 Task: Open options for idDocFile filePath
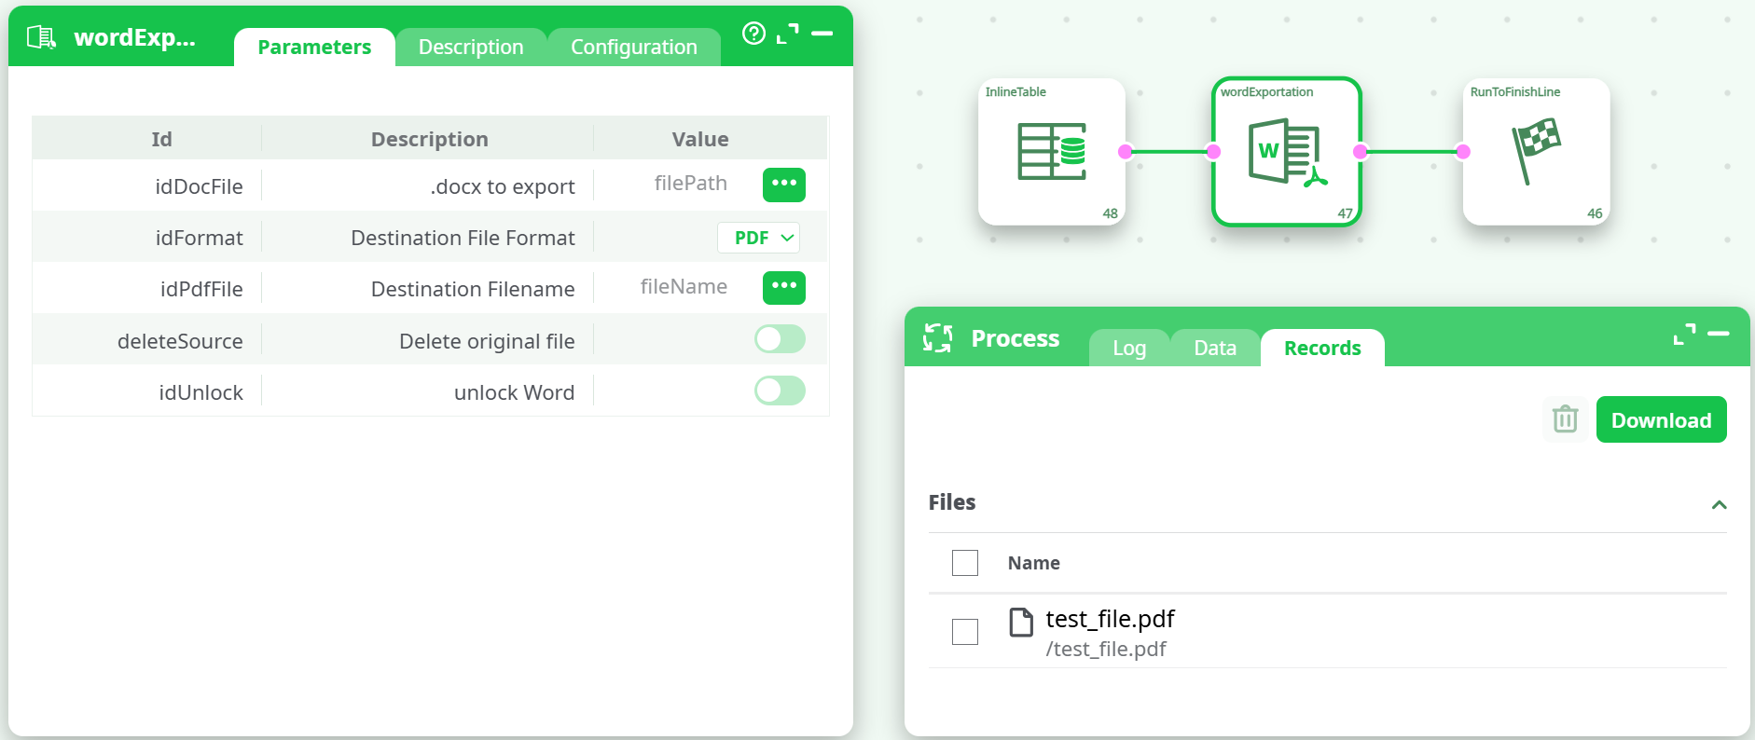point(783,185)
